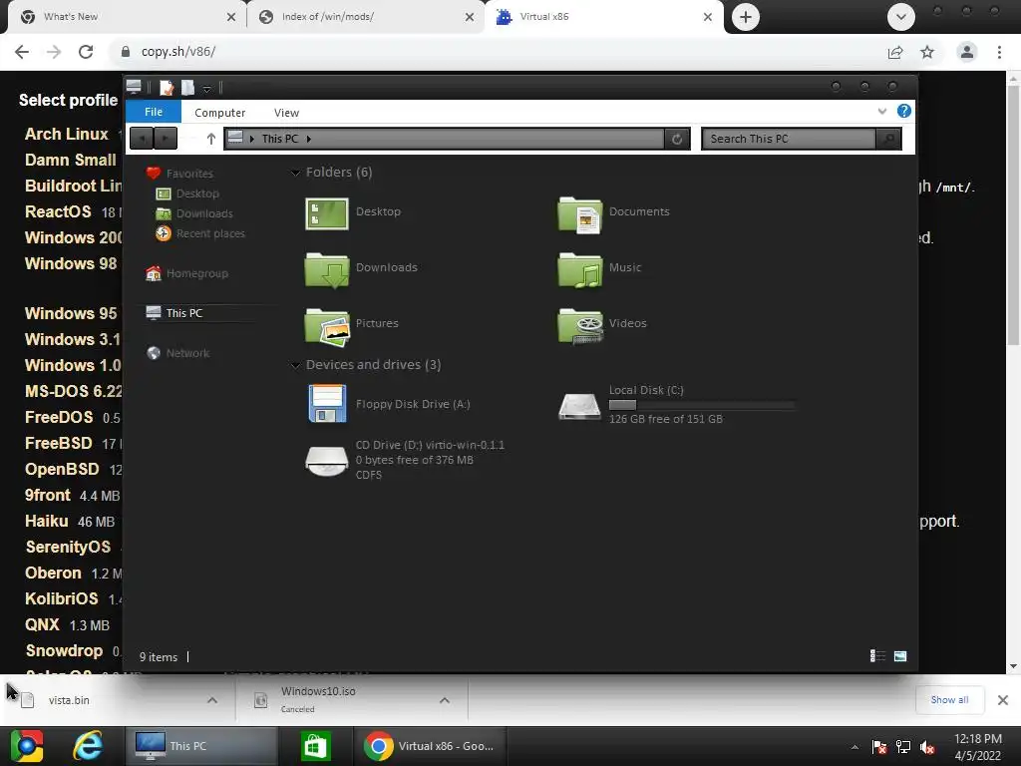This screenshot has height=766, width=1021.
Task: Click the Explorer help question mark icon
Action: (903, 111)
